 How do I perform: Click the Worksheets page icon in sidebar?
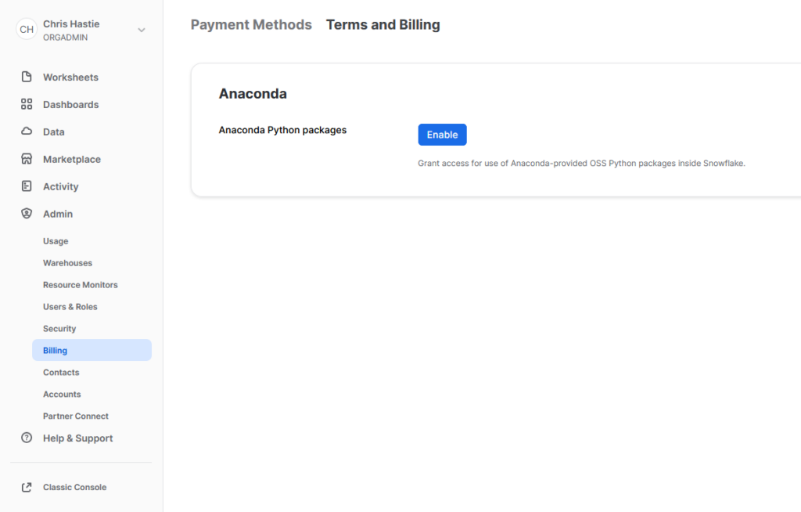[x=27, y=77]
